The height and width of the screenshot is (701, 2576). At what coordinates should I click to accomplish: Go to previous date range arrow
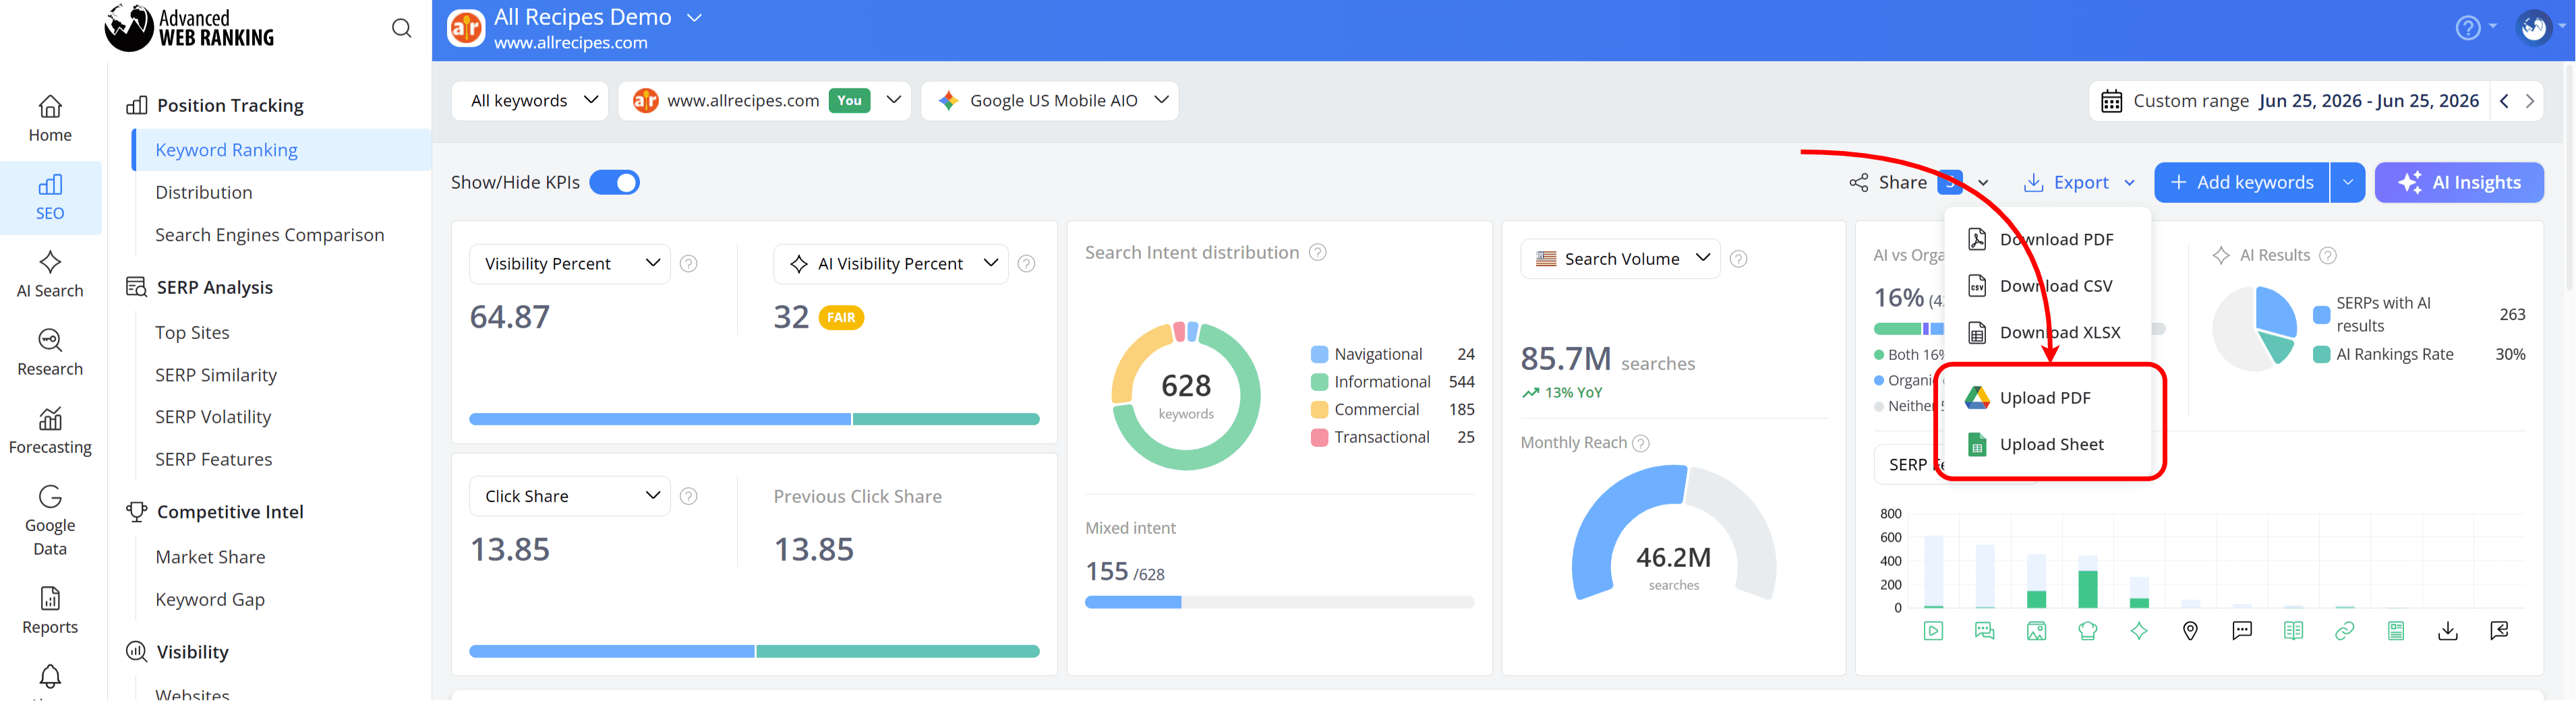coord(2504,101)
